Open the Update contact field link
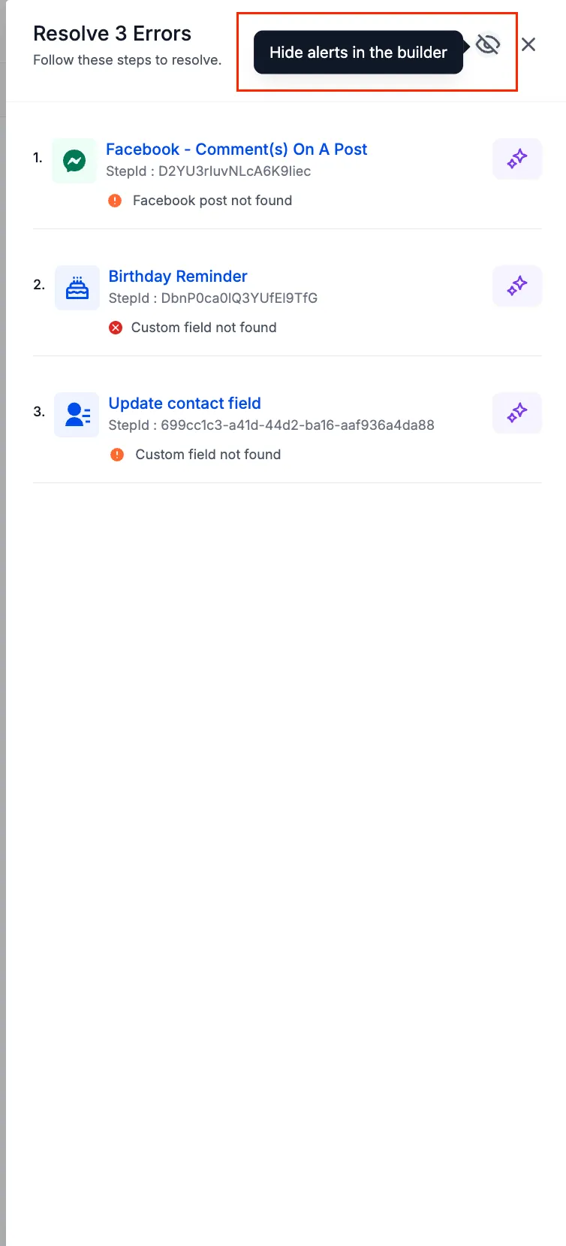The width and height of the screenshot is (566, 1246). click(185, 403)
